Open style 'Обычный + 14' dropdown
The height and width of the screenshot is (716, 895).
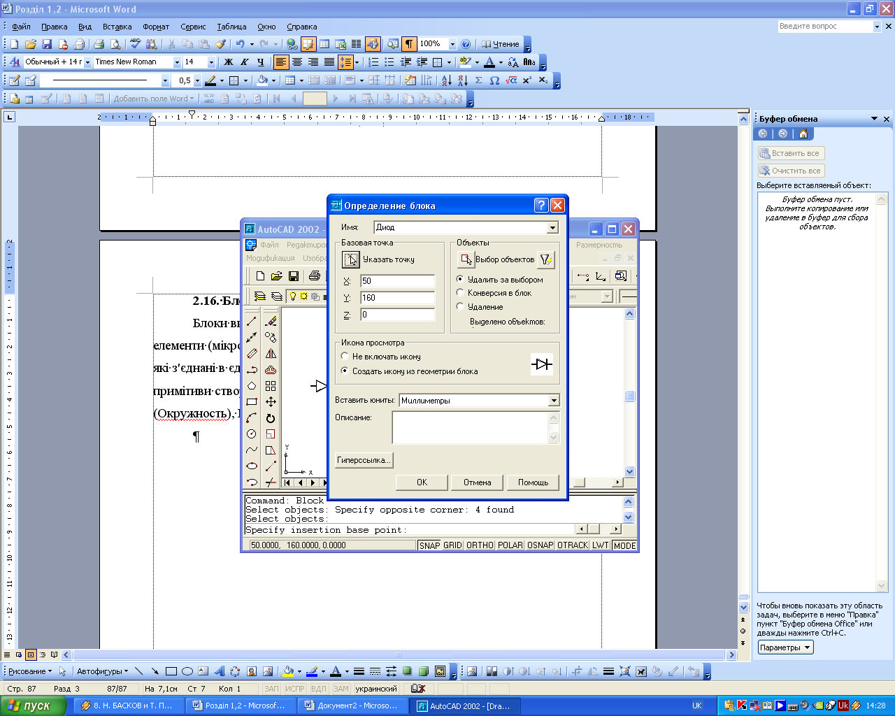coord(87,62)
